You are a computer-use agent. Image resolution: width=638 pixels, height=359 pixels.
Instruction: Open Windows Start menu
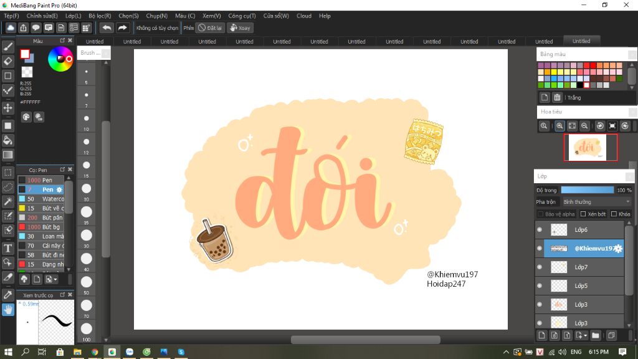tap(8, 352)
